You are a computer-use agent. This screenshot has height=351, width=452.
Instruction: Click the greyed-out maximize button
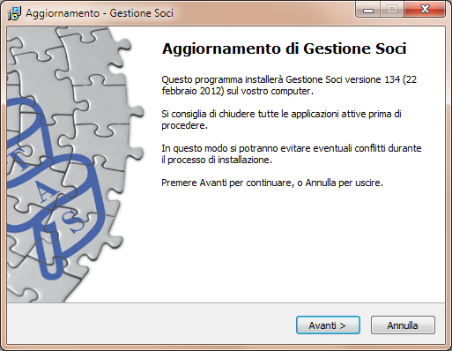tap(392, 10)
